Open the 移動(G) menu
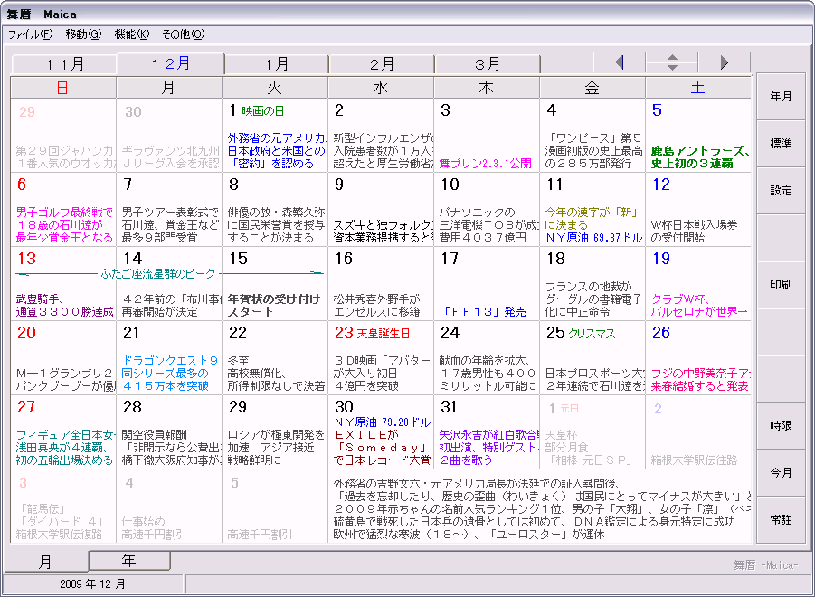 coord(83,34)
